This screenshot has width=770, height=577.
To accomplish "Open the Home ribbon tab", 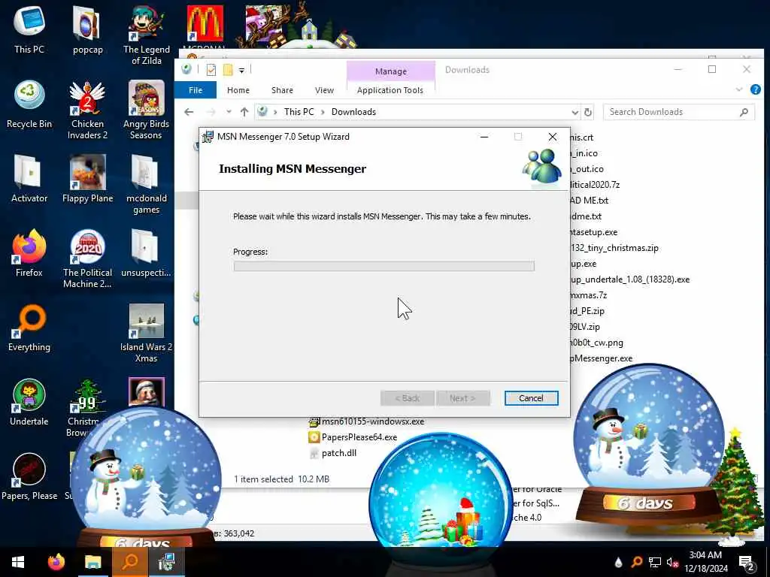I will click(x=238, y=90).
